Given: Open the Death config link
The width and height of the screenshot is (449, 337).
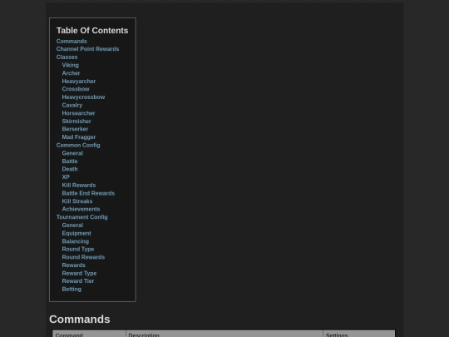Looking at the screenshot, I should (70, 169).
